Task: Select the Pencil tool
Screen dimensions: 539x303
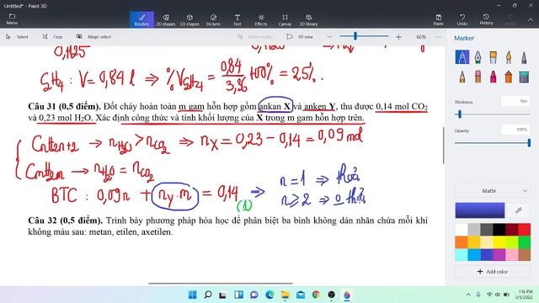Action: coord(462,77)
